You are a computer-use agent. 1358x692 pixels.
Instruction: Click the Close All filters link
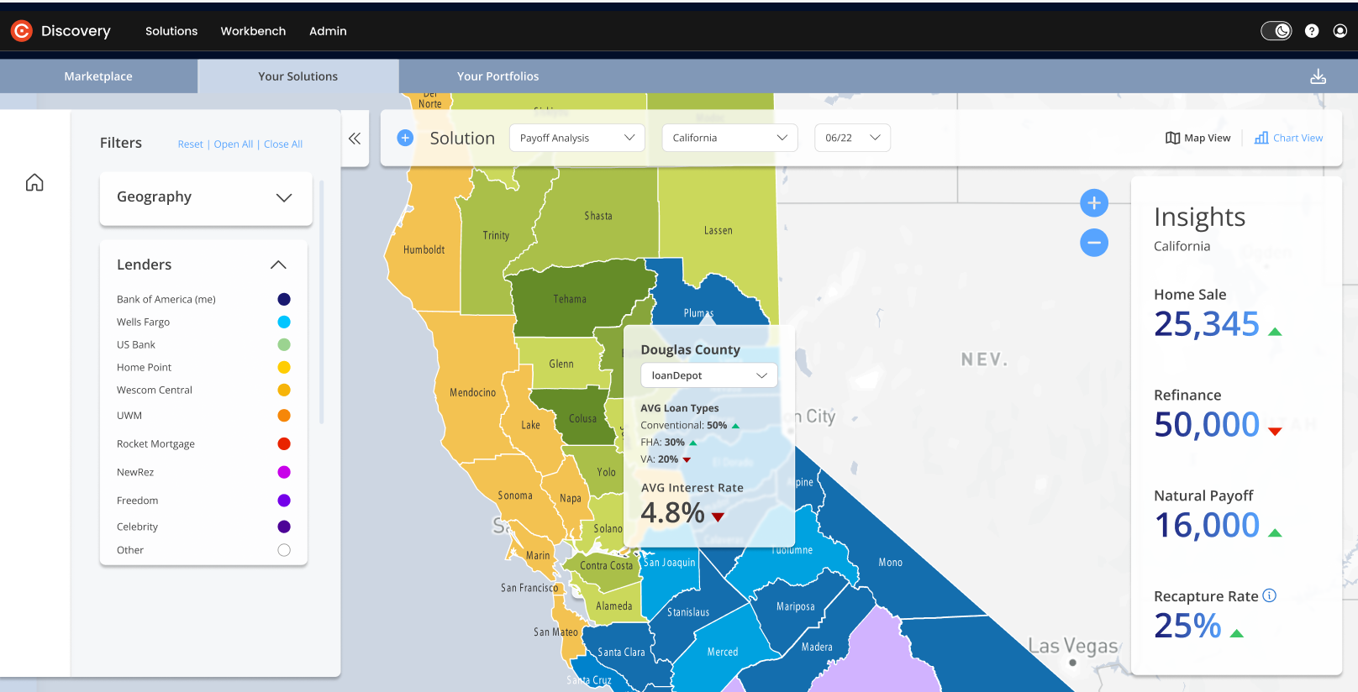pyautogui.click(x=283, y=144)
